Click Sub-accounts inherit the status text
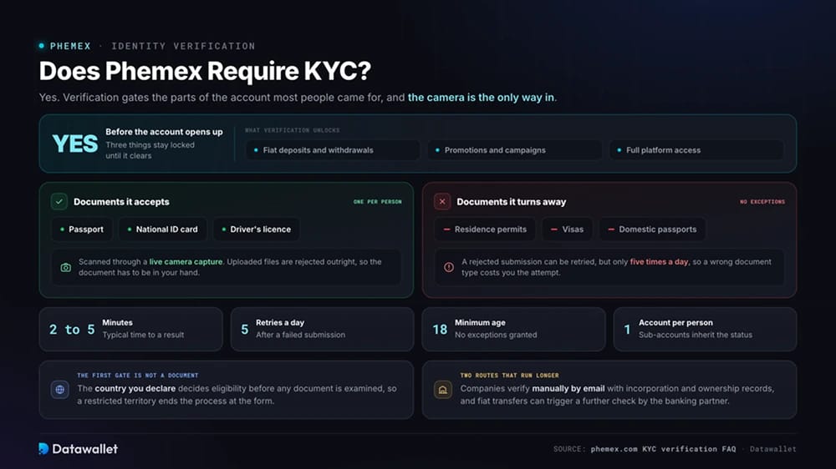Screen dimensions: 836x469 [x=696, y=335]
